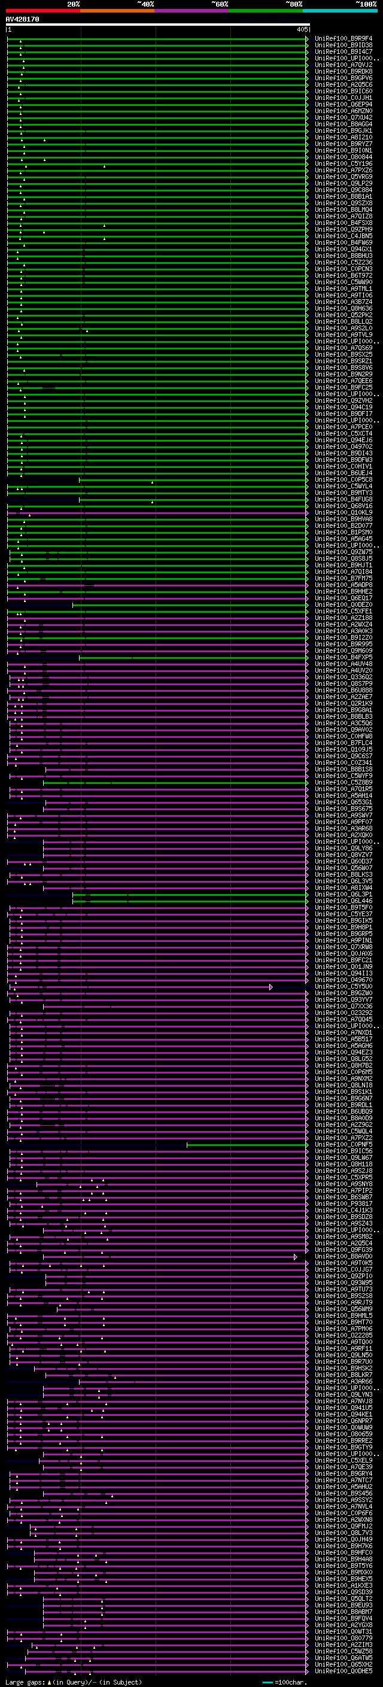Open hit UniRef100_B9RDK8
Viewport: 383px width, 1687px height.
coord(344,71)
